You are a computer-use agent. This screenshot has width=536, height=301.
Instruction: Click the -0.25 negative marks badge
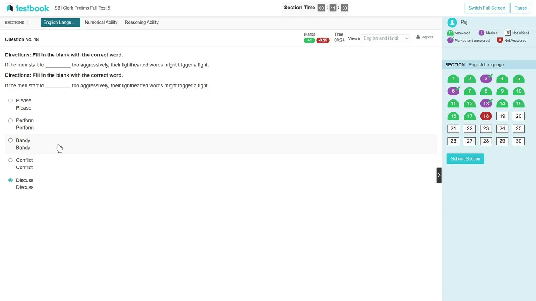[x=323, y=41]
